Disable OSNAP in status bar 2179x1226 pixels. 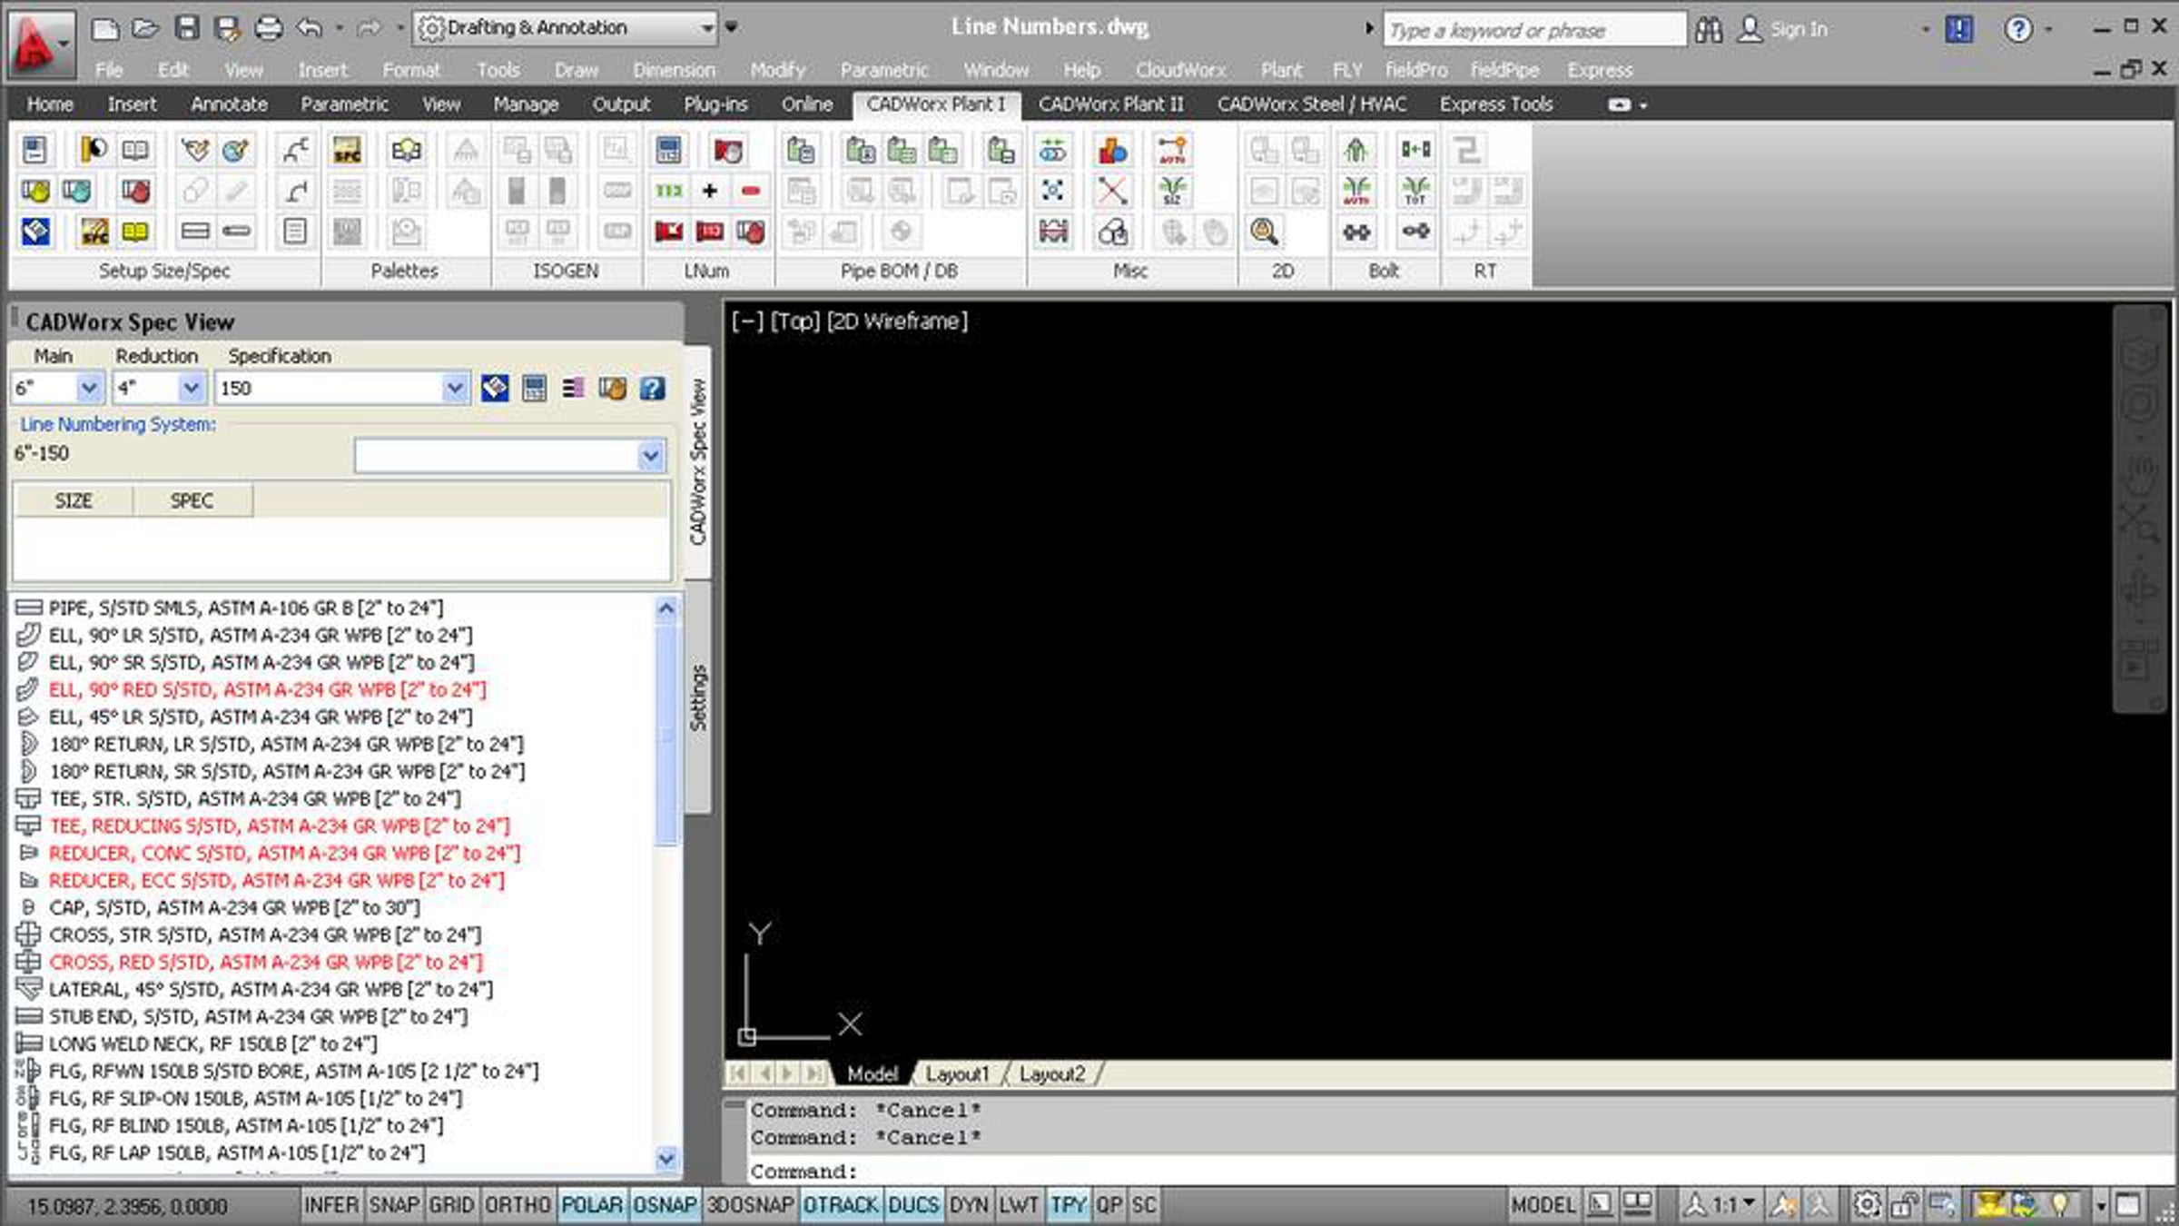pos(665,1205)
